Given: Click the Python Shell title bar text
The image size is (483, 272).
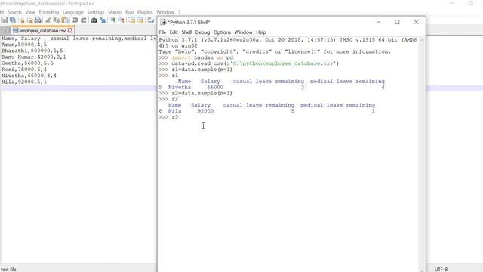Looking at the screenshot, I should click(x=189, y=22).
